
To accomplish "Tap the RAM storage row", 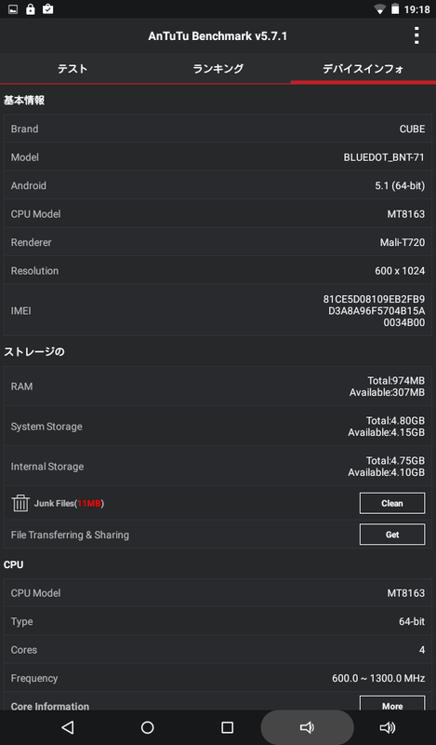I will pos(218,386).
